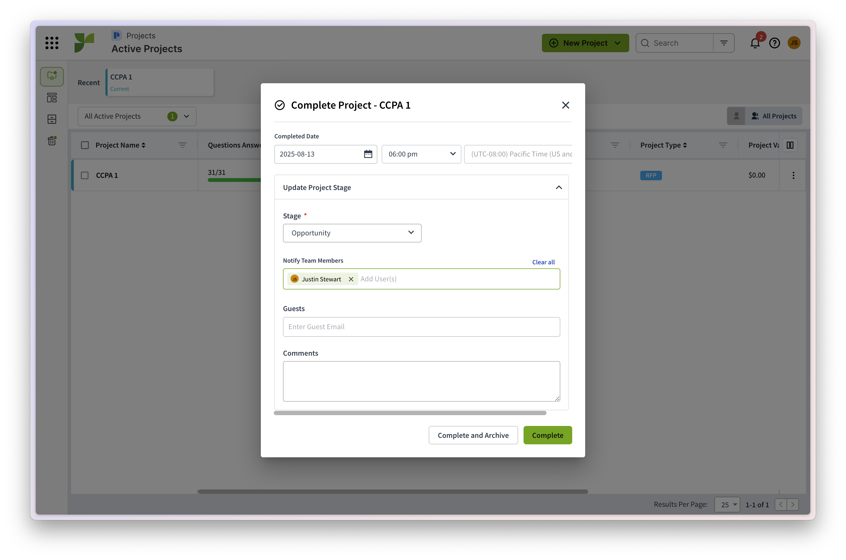This screenshot has height=560, width=846.
Task: Click the dialog's horizontal scrollbar
Action: (x=410, y=413)
